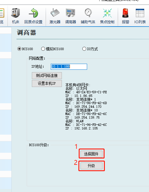Click the MAC text 48-2A-E3-59-C1-FE

pos(91,92)
